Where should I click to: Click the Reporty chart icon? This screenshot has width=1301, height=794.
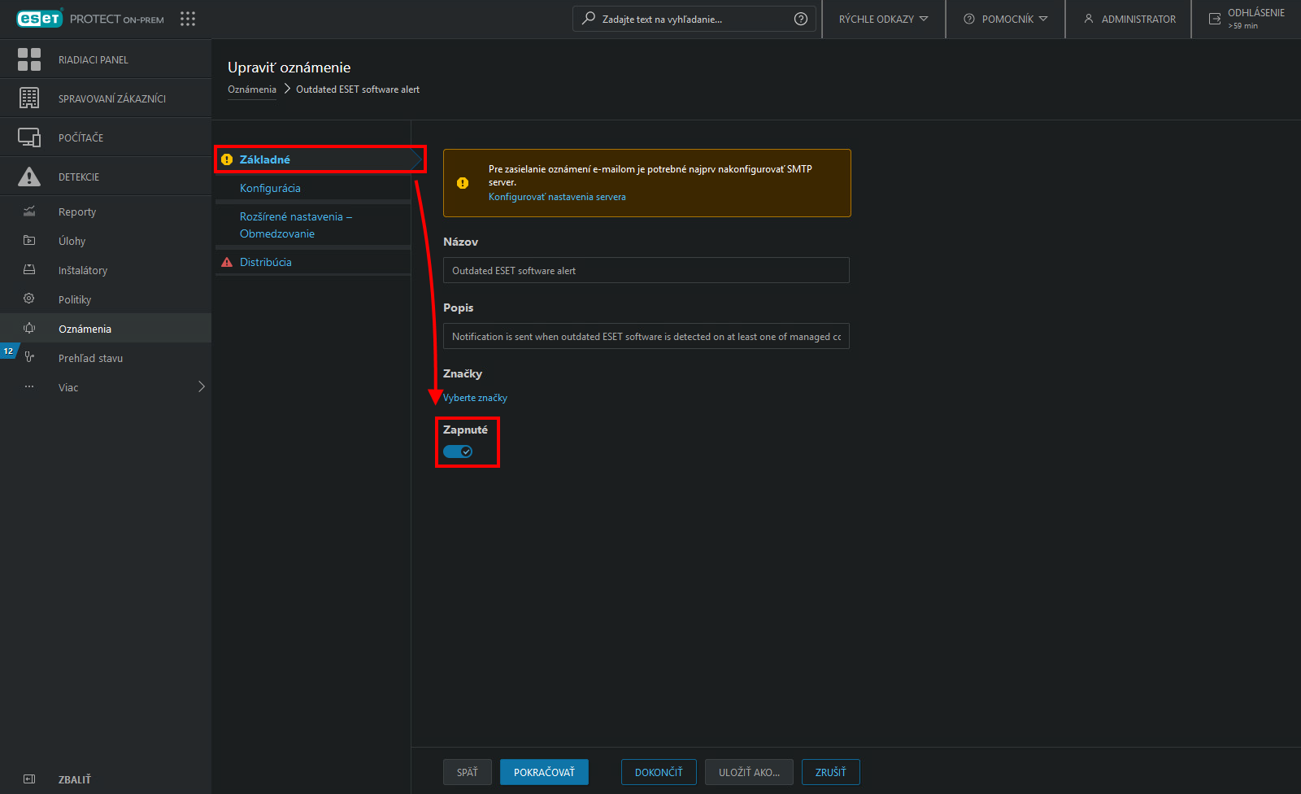29,212
